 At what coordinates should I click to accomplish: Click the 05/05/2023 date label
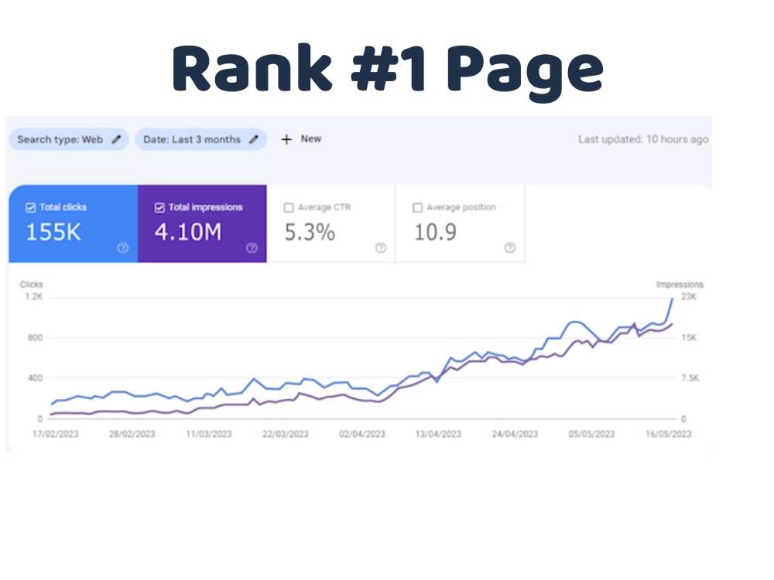click(x=591, y=434)
